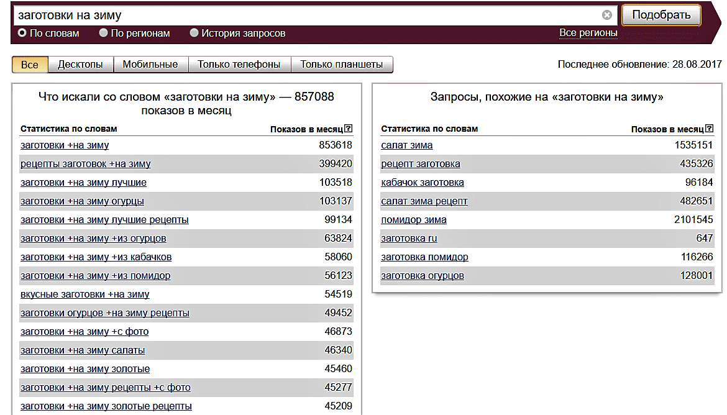Click the 'заготовка ru' link
The width and height of the screenshot is (727, 415).
point(409,239)
